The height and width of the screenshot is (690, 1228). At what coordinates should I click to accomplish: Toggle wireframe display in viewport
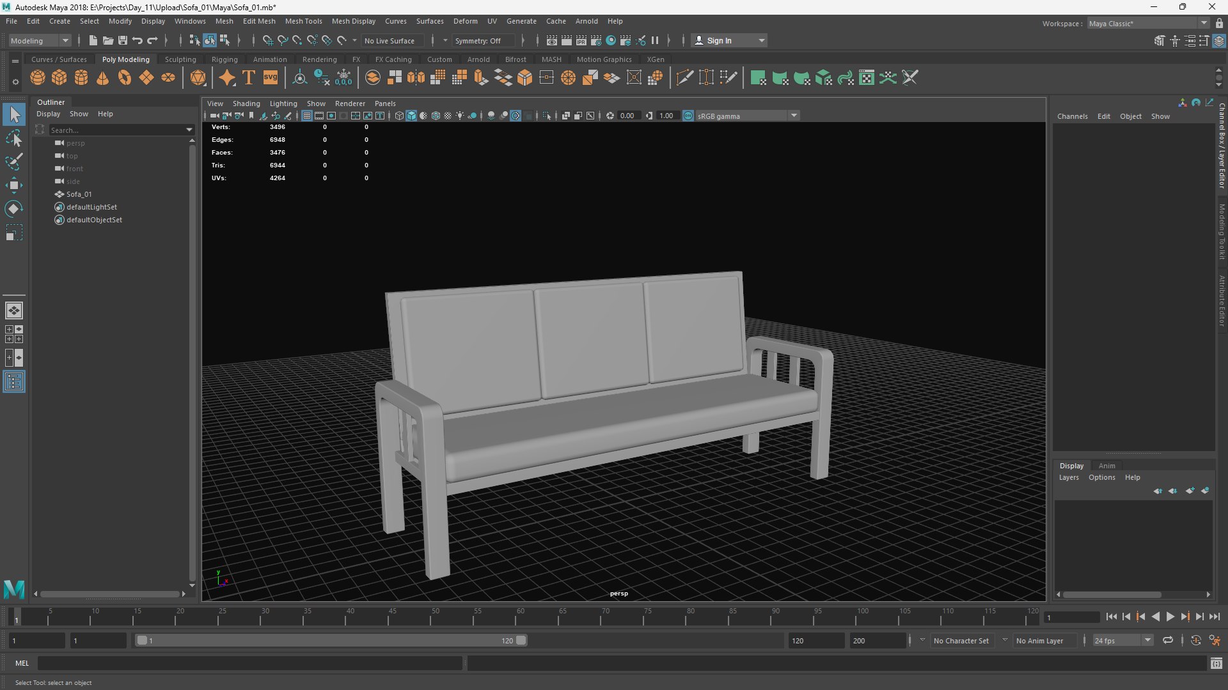(399, 116)
